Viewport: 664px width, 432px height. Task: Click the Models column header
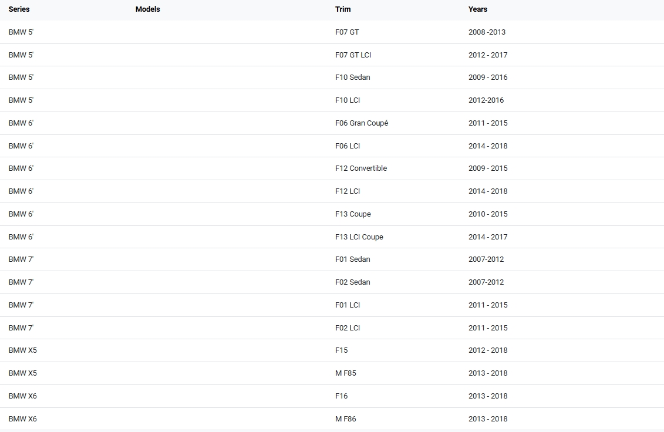[147, 9]
